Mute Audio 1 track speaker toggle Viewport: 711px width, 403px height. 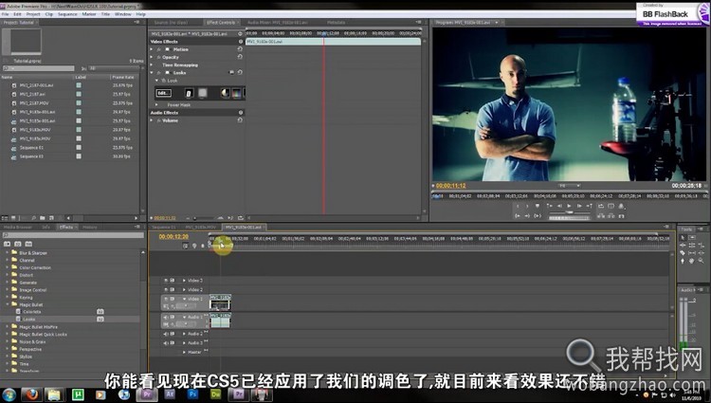pyautogui.click(x=165, y=317)
